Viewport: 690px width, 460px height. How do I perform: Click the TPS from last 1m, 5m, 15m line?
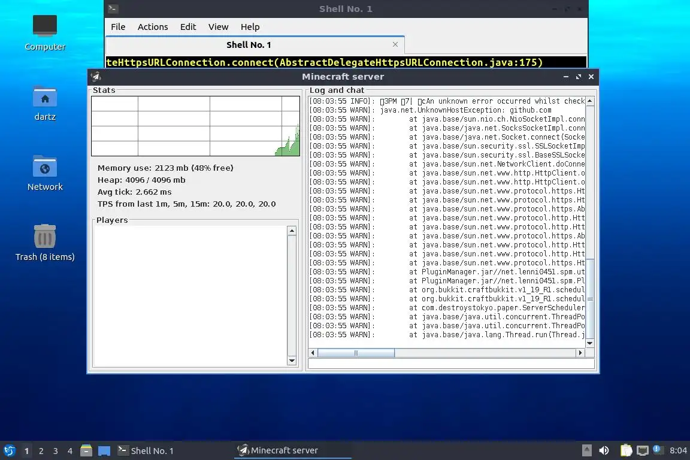coord(187,204)
